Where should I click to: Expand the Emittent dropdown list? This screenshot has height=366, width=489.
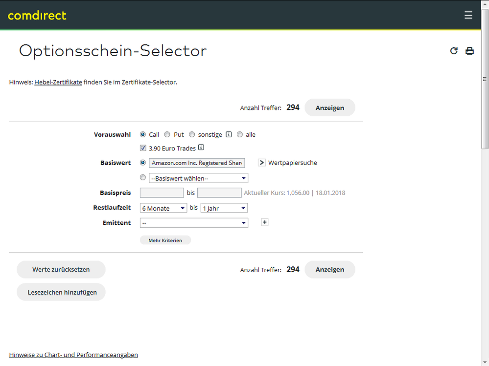pos(194,223)
